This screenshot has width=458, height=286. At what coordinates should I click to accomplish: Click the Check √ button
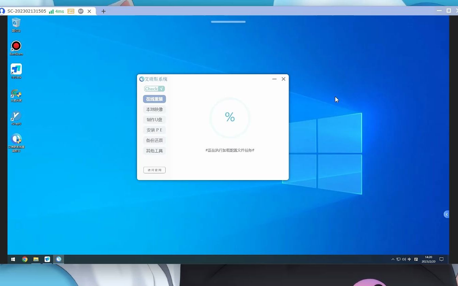(x=154, y=89)
